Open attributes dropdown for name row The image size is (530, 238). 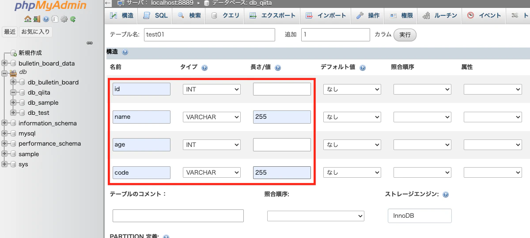(x=493, y=117)
